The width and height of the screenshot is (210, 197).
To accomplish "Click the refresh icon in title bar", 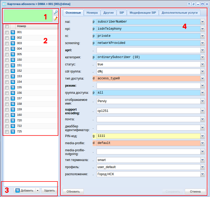I will tap(193, 4).
